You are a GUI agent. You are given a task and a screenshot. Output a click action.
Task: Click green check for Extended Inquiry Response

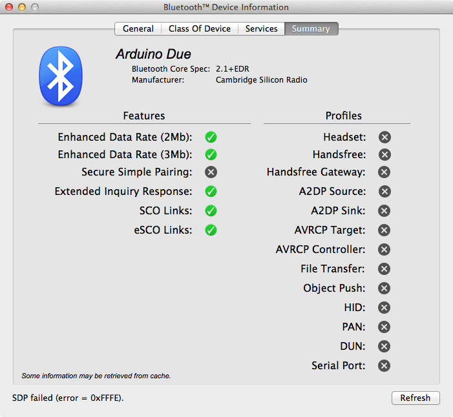pos(211,191)
